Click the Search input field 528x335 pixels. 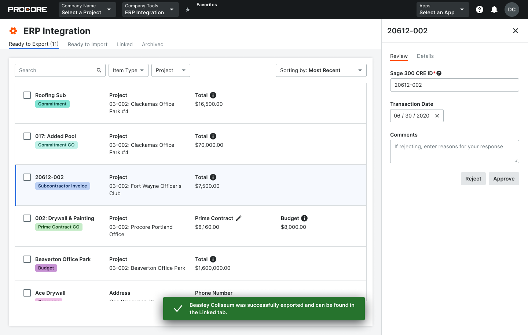click(60, 70)
